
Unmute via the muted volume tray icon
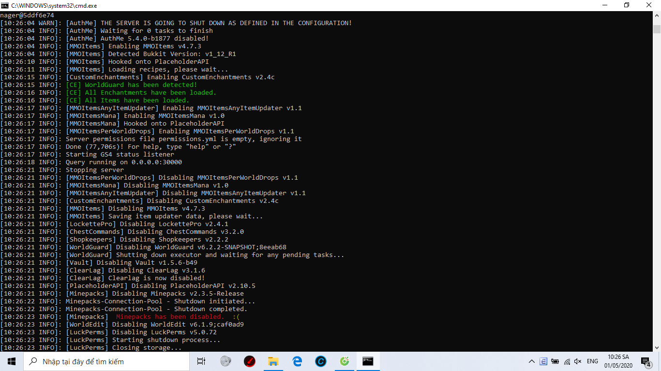point(578,361)
